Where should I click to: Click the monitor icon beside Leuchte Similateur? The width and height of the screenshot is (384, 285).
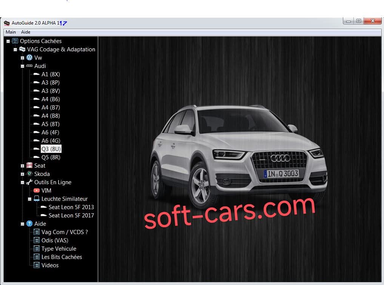(37, 199)
